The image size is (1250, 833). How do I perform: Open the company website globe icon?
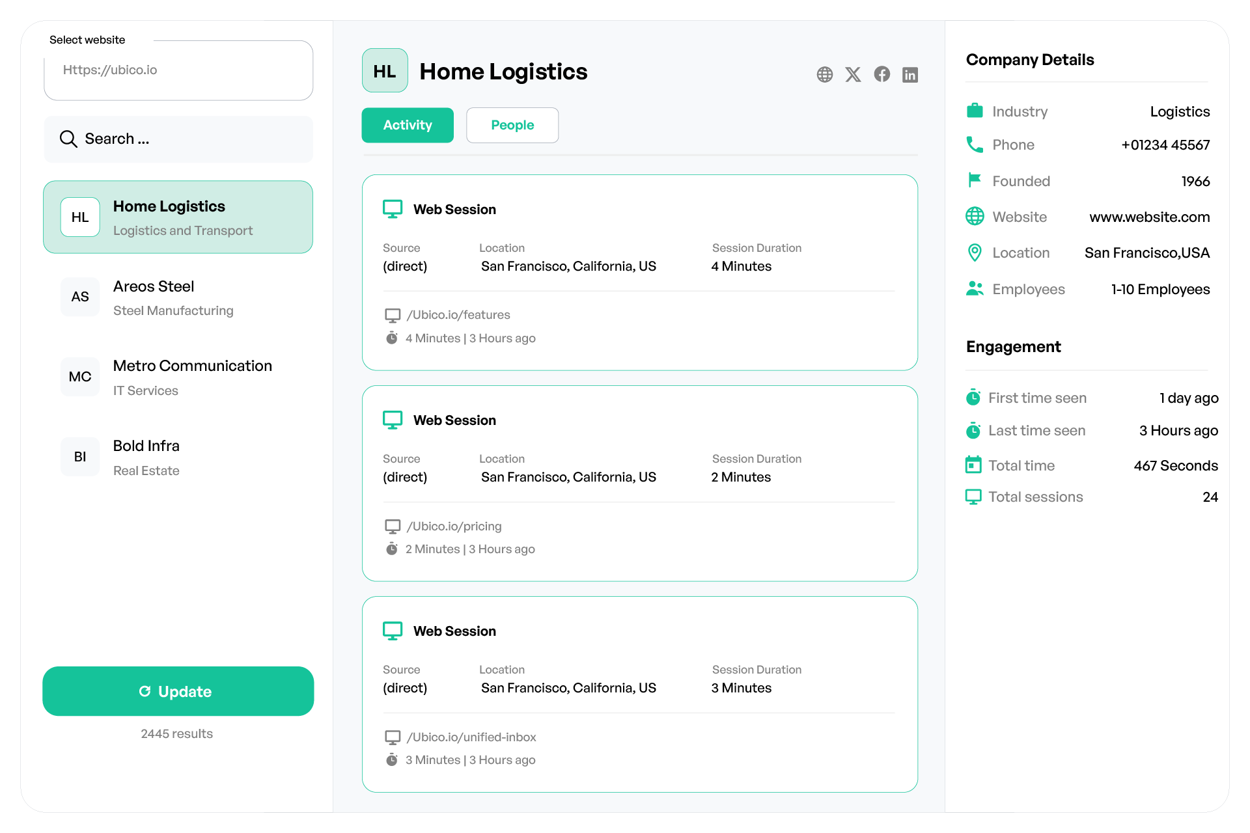pos(825,75)
